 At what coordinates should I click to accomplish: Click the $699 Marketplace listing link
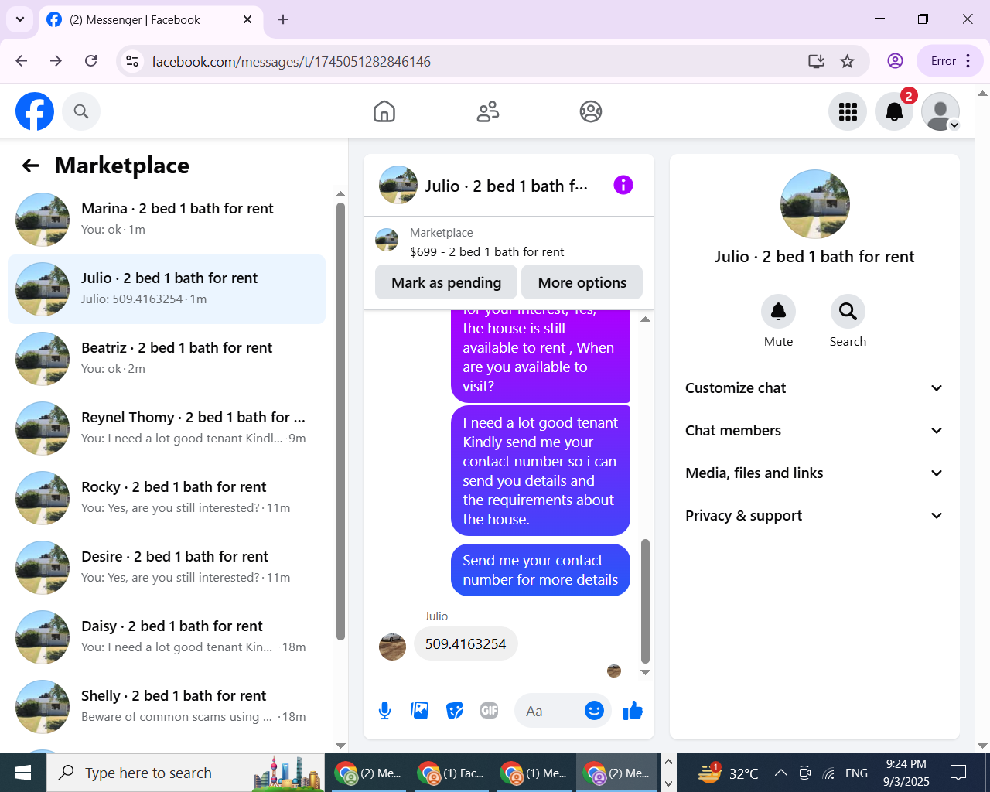pyautogui.click(x=486, y=251)
